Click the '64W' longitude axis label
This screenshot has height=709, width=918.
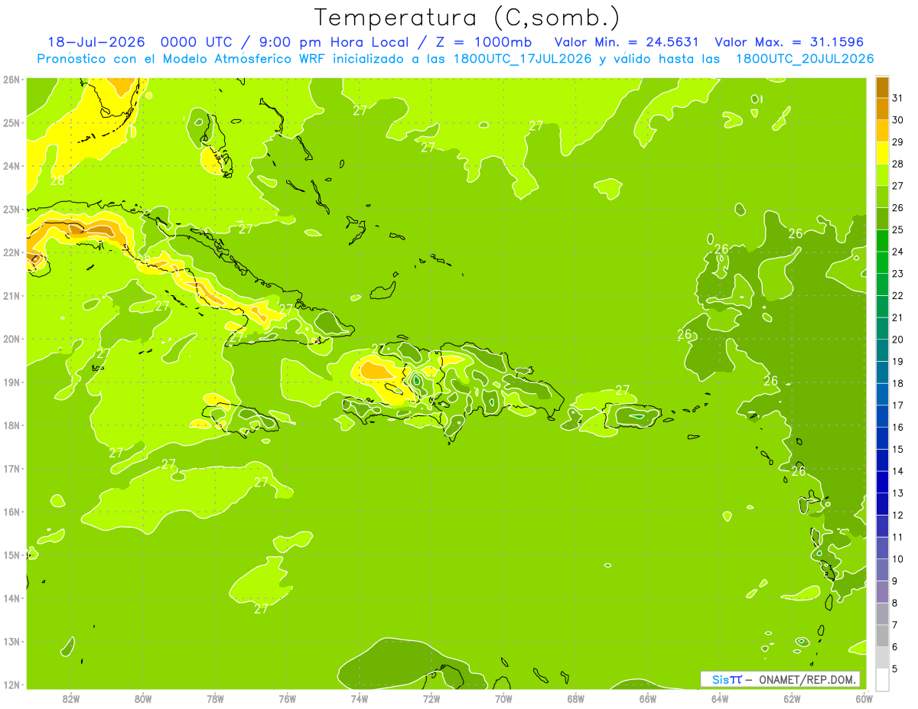coord(720,698)
